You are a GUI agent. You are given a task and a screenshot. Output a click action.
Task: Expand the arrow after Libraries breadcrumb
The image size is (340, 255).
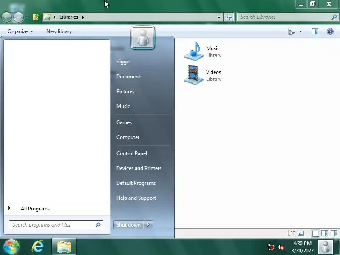[83, 17]
